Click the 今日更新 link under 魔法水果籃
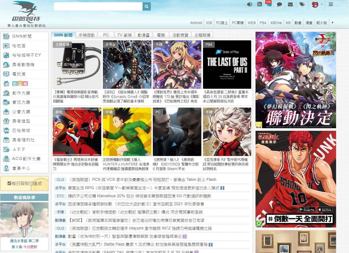The height and width of the screenshot is (253, 349). pos(30,247)
